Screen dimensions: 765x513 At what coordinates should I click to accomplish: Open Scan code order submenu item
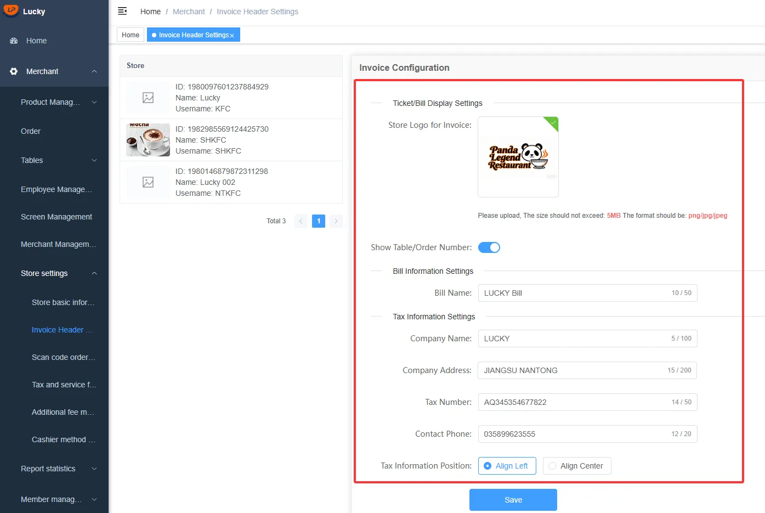click(54, 357)
